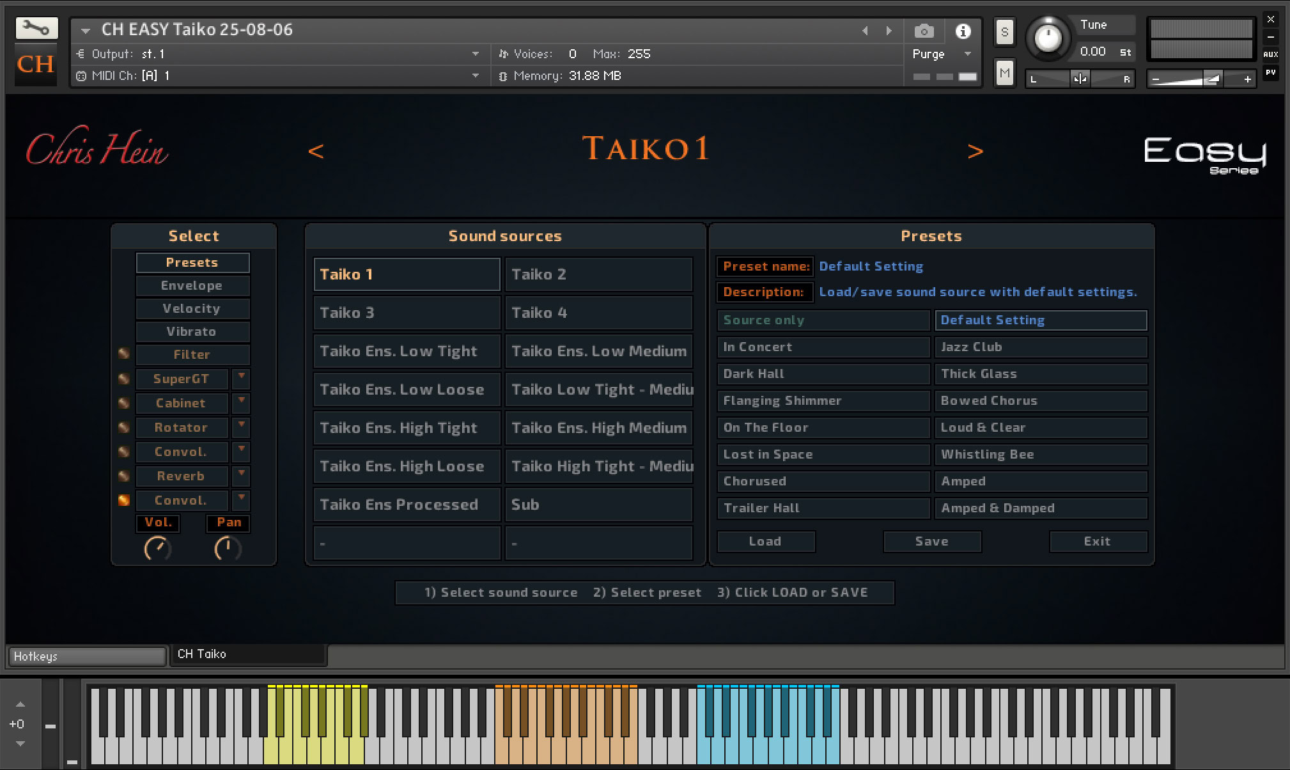Viewport: 1290px width, 770px height.
Task: Click the camera snapshot icon
Action: (x=924, y=31)
